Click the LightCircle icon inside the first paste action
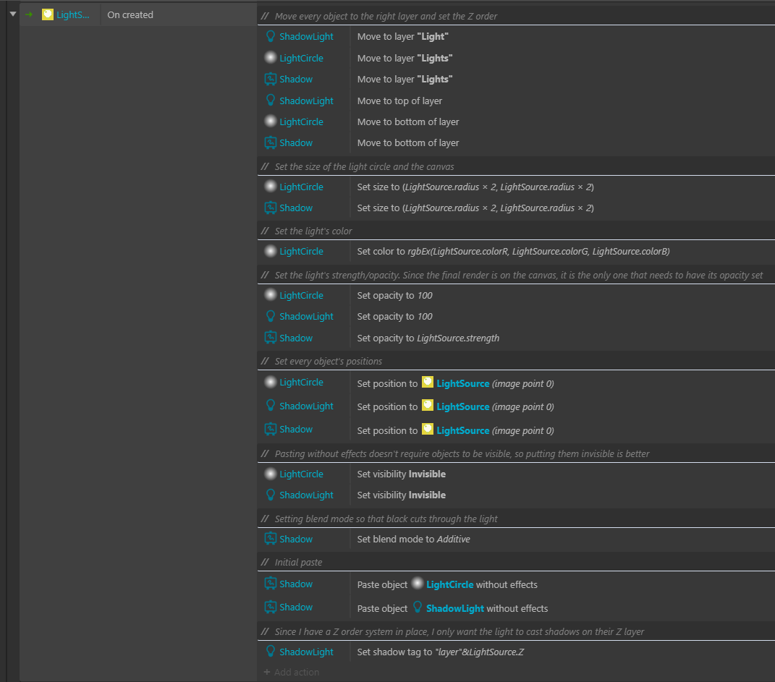The height and width of the screenshot is (682, 775). pos(418,584)
